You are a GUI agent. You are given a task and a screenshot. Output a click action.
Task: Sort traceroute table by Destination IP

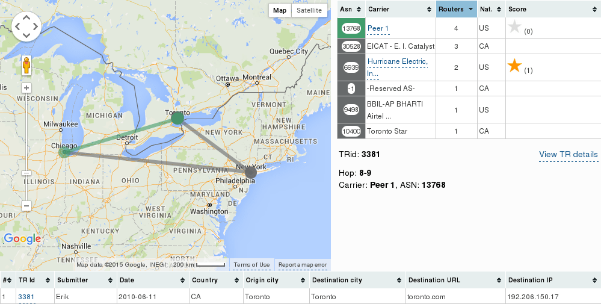point(553,281)
